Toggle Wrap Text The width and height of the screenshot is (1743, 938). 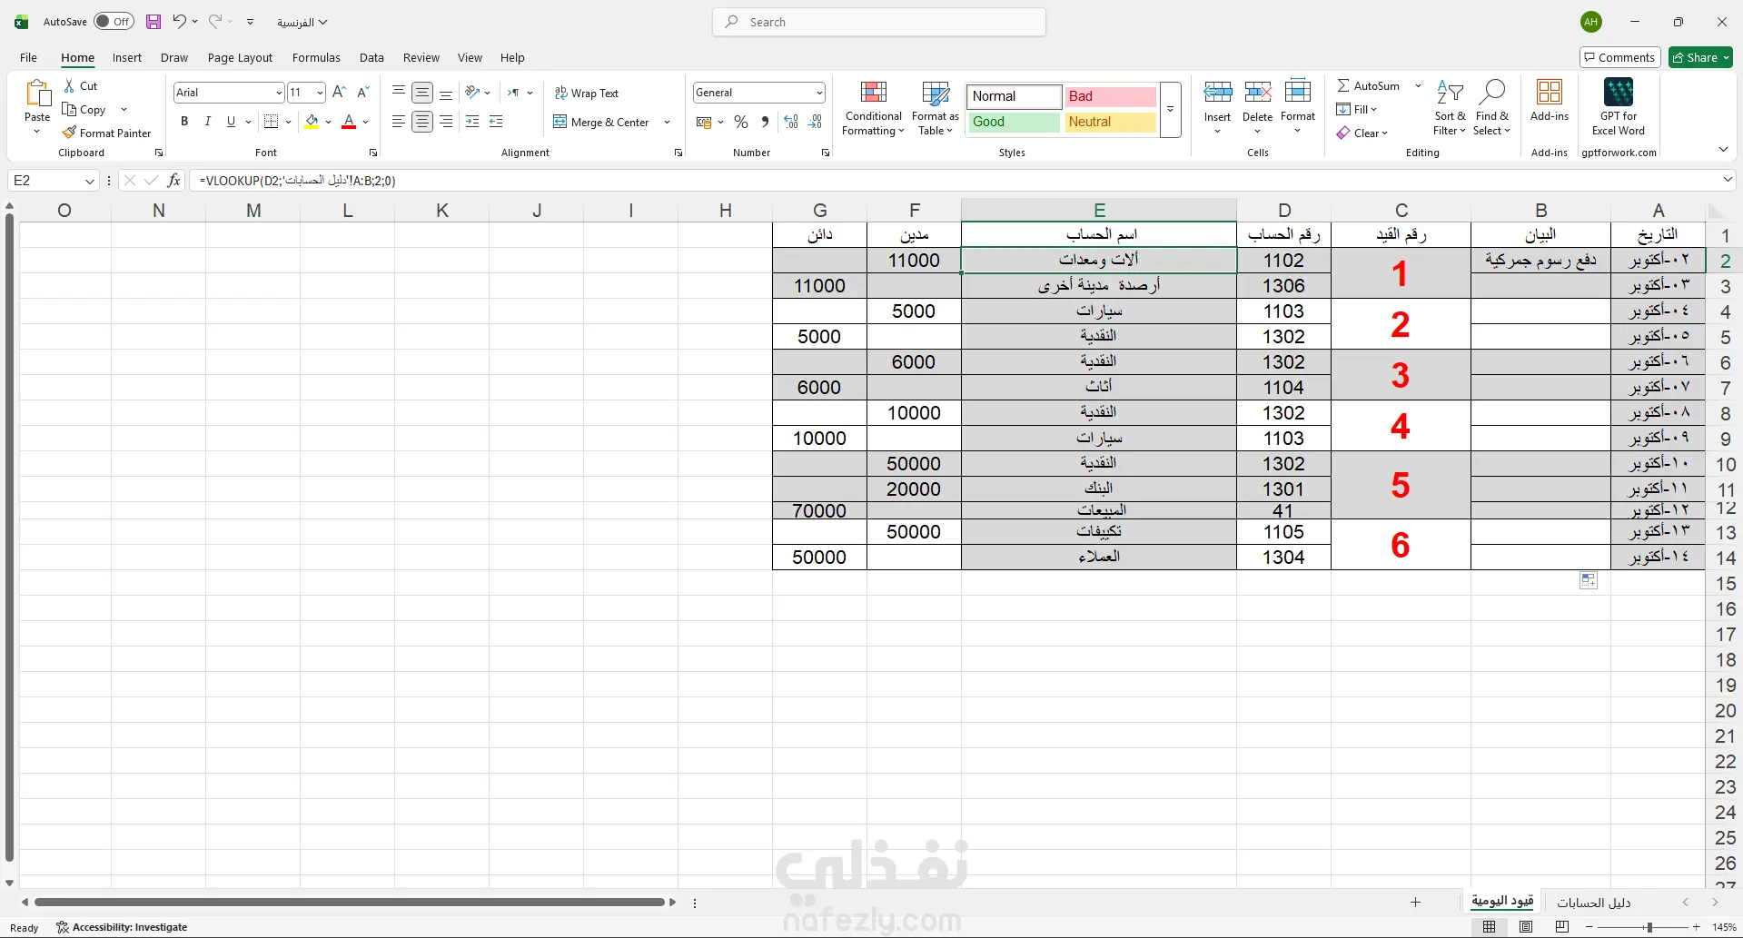[x=587, y=93]
